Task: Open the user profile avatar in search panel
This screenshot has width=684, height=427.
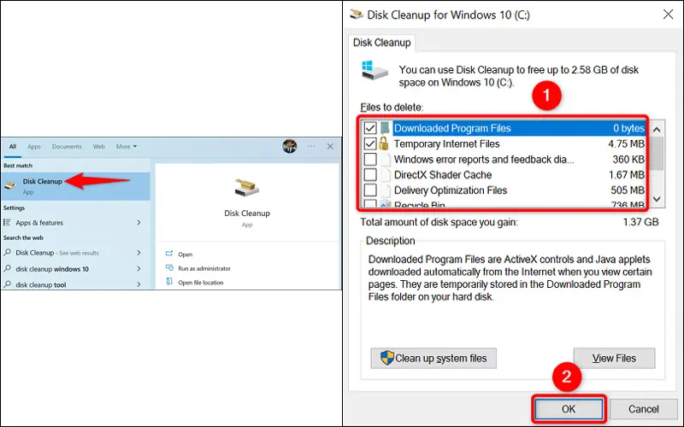Action: coord(290,146)
